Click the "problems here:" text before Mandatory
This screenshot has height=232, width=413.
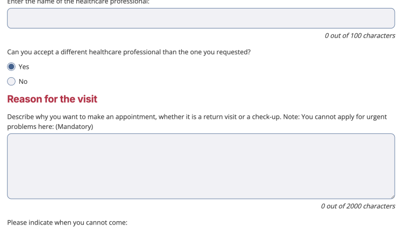pyautogui.click(x=30, y=127)
